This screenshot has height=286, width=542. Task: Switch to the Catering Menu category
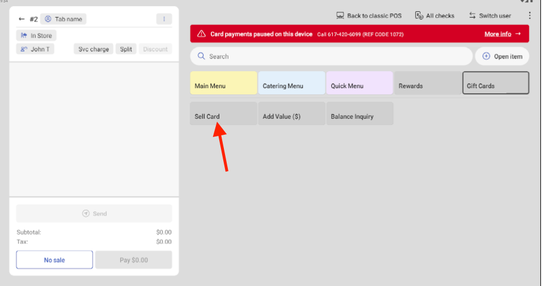coord(291,83)
